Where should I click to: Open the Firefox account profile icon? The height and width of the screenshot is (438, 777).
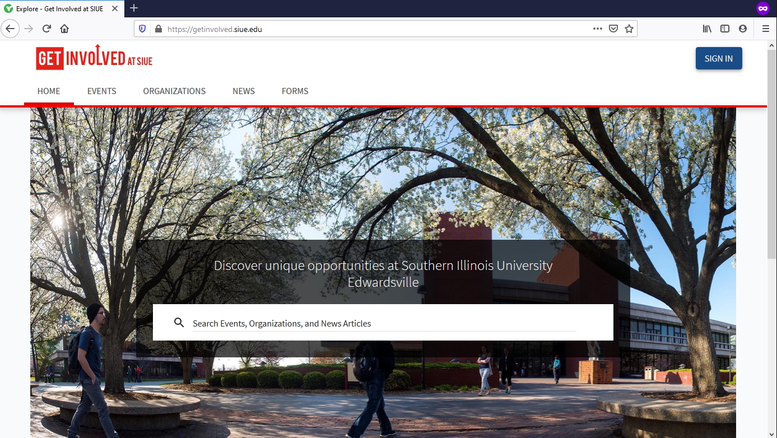[743, 29]
